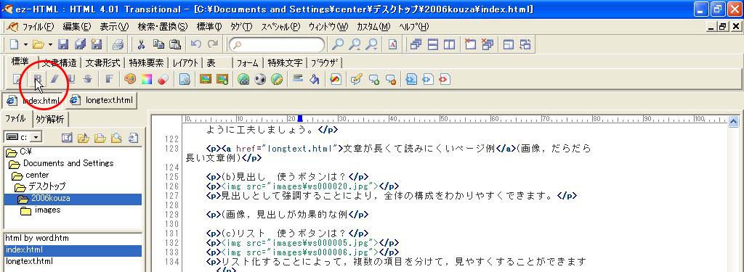Apply italic with the slanted I icon
The width and height of the screenshot is (744, 272).
tap(55, 79)
